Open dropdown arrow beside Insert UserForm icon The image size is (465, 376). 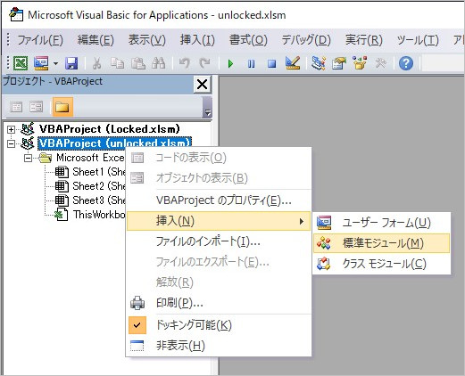point(55,63)
